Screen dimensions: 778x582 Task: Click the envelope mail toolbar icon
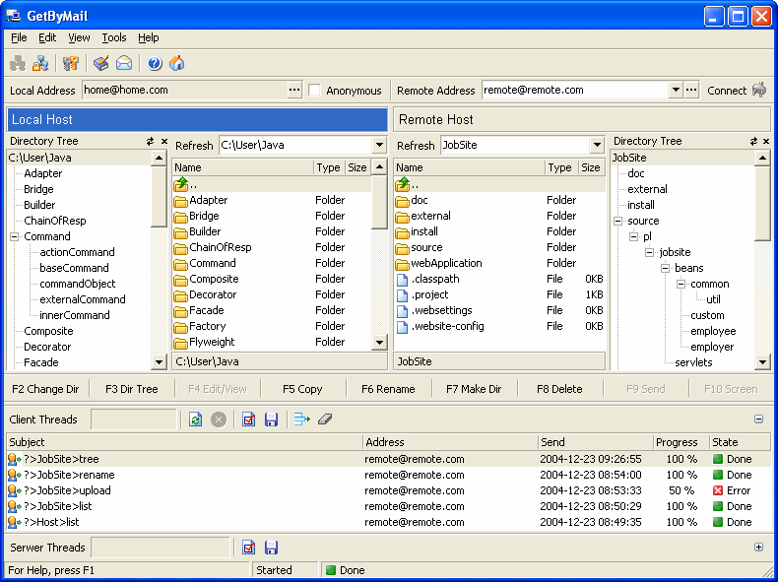[124, 63]
